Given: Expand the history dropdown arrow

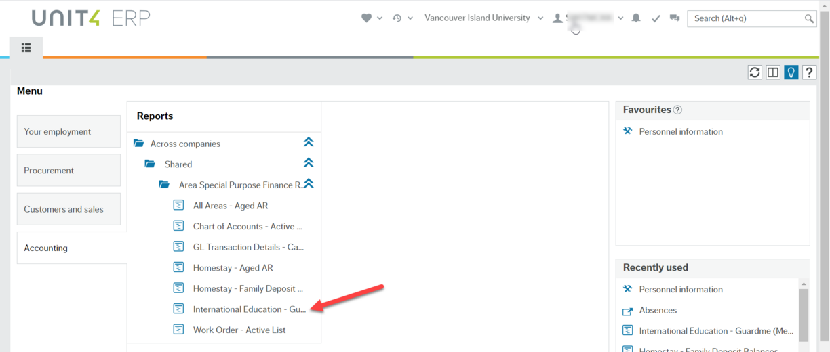Looking at the screenshot, I should point(410,18).
